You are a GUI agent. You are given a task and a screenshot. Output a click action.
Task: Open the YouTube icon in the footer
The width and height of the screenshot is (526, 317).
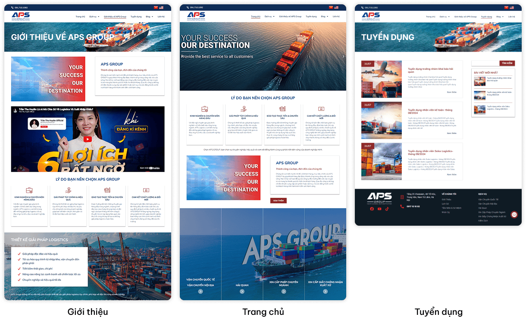click(x=379, y=209)
